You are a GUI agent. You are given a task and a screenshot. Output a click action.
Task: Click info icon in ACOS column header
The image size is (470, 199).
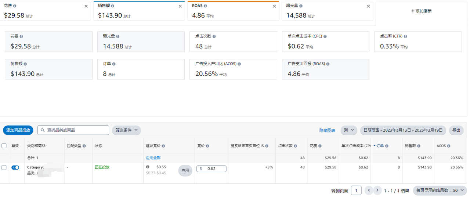click(449, 146)
